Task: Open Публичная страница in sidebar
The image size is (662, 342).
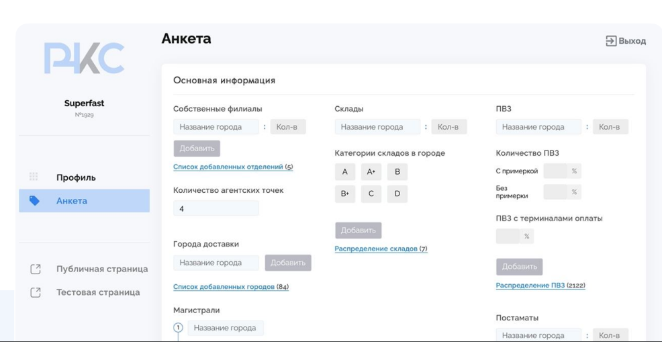Action: coord(101,269)
